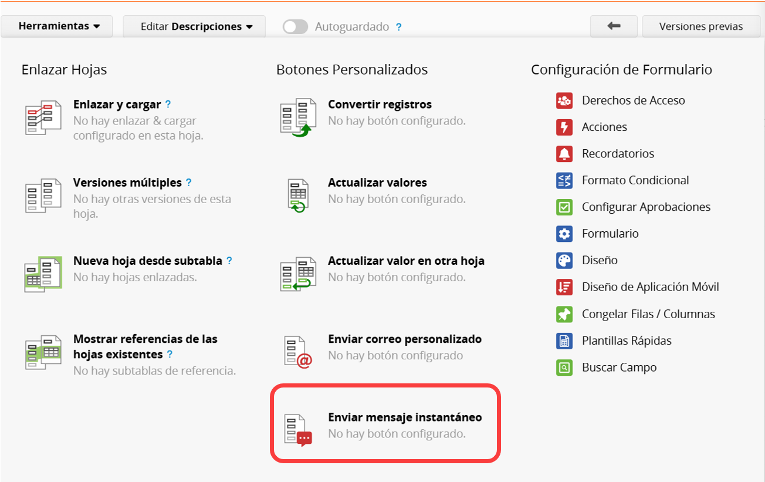
Task: Click the Enviar correo personalizado icon
Action: [x=298, y=351]
